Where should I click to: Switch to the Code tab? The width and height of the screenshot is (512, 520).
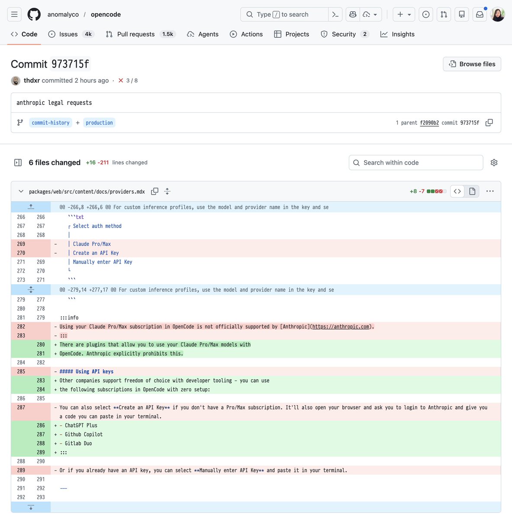pyautogui.click(x=24, y=34)
